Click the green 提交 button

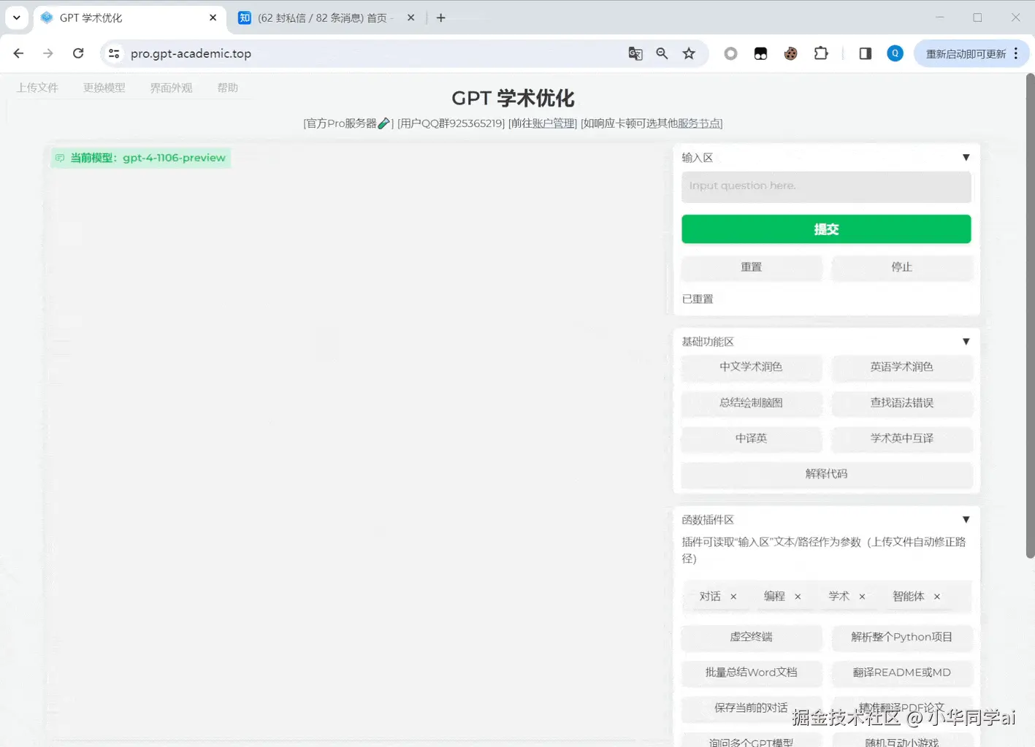(x=826, y=229)
